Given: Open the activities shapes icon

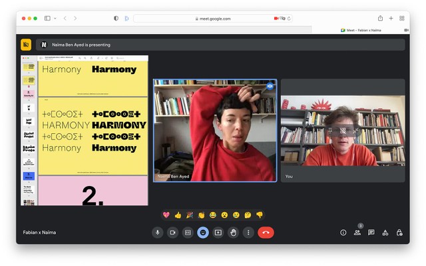Looking at the screenshot, I should (x=385, y=233).
